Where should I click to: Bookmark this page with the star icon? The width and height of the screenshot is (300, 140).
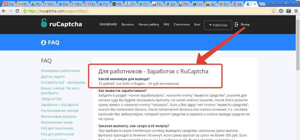pos(274,11)
